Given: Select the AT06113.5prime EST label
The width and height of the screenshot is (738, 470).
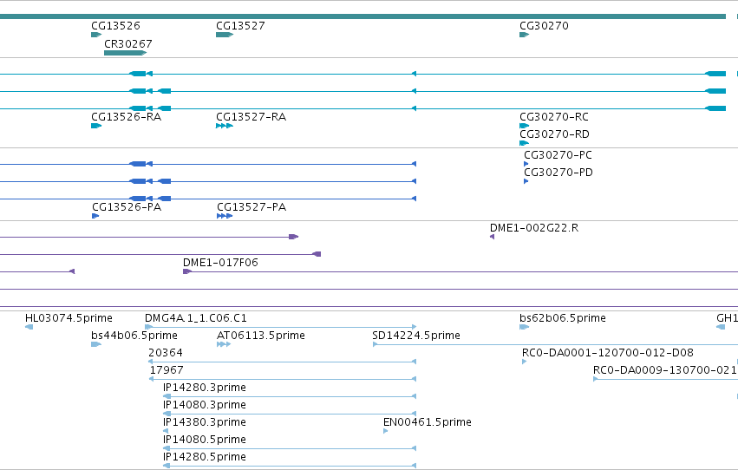Looking at the screenshot, I should coord(261,336).
